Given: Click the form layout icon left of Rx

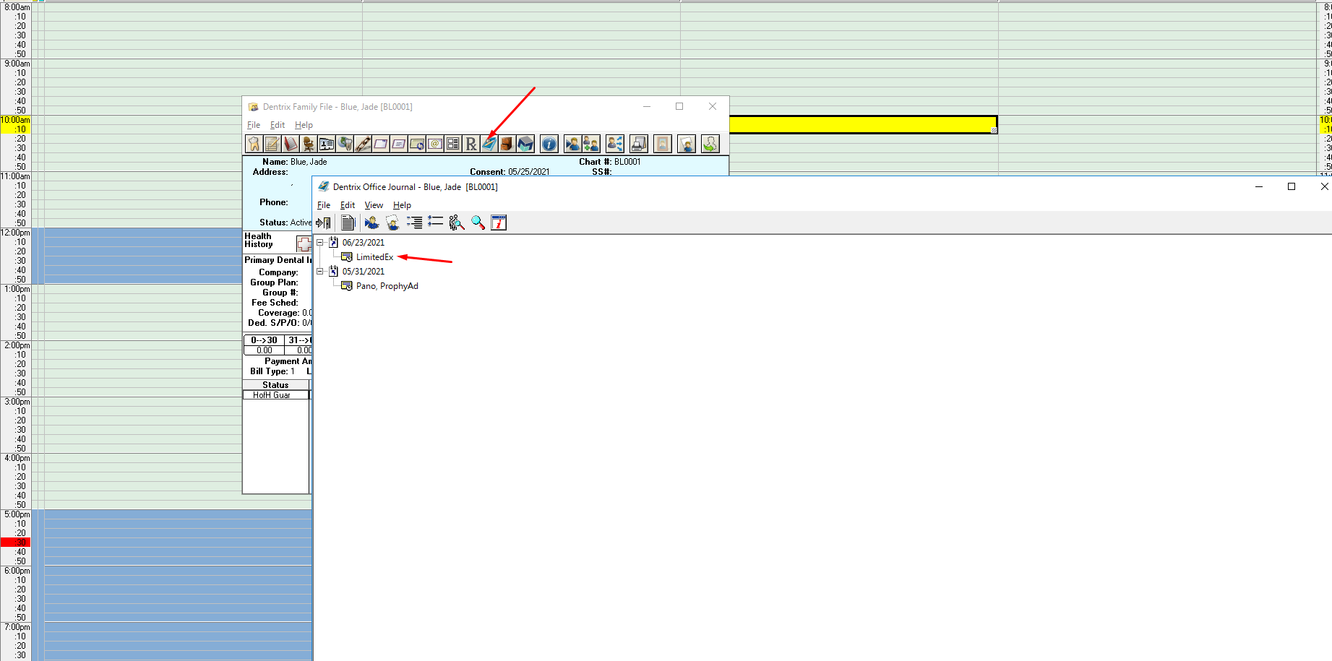Looking at the screenshot, I should (x=453, y=144).
